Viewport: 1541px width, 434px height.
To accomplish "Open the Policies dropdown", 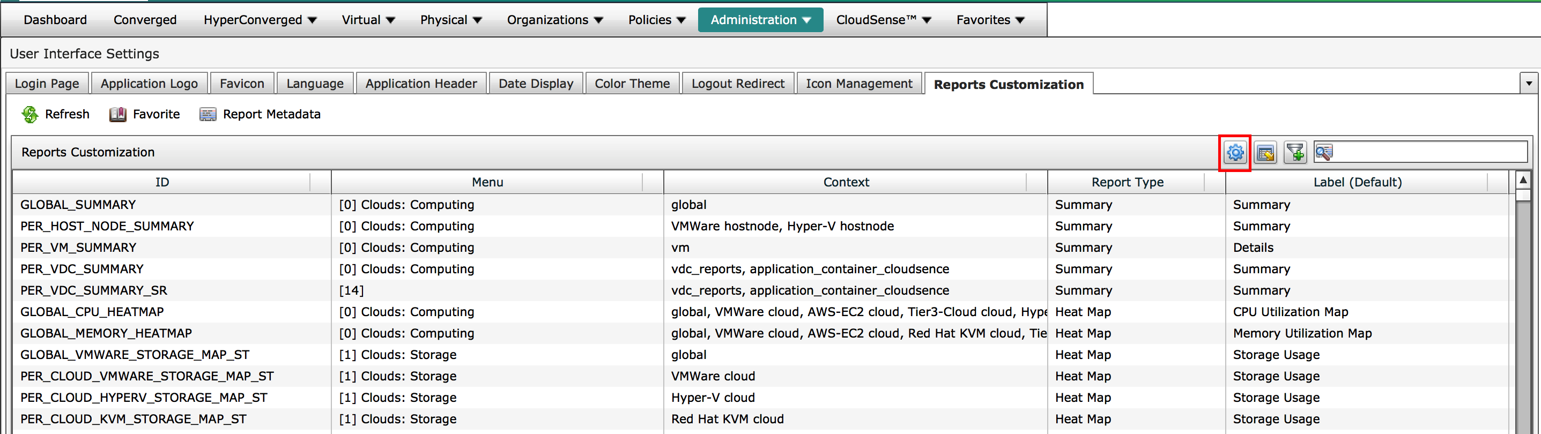I will 656,20.
